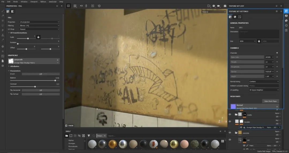
Task: Click the first Texture Set Settings tab icon
Action: [230, 17]
